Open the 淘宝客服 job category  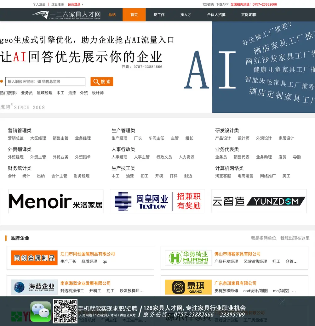(x=223, y=176)
